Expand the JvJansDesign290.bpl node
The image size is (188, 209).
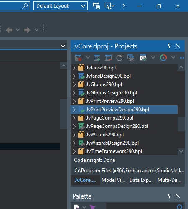74,76
